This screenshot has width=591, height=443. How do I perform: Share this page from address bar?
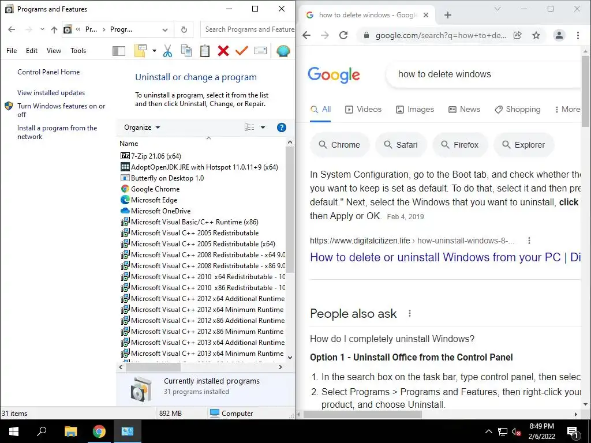pos(518,35)
